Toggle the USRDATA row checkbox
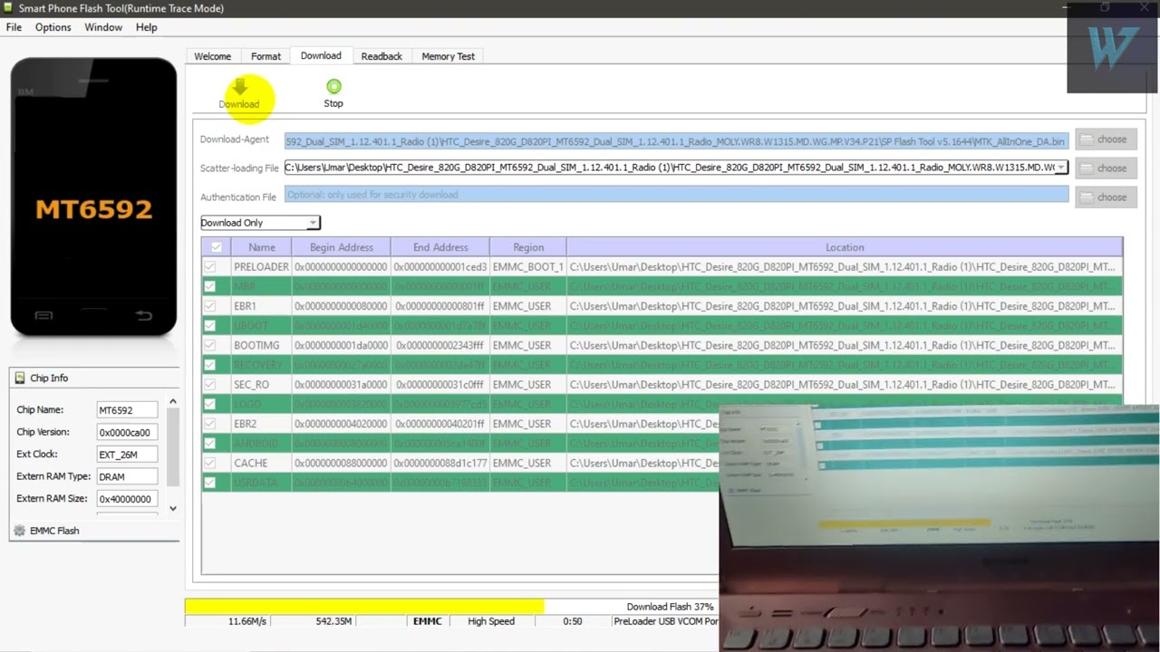Viewport: 1160px width, 652px height. pos(210,483)
